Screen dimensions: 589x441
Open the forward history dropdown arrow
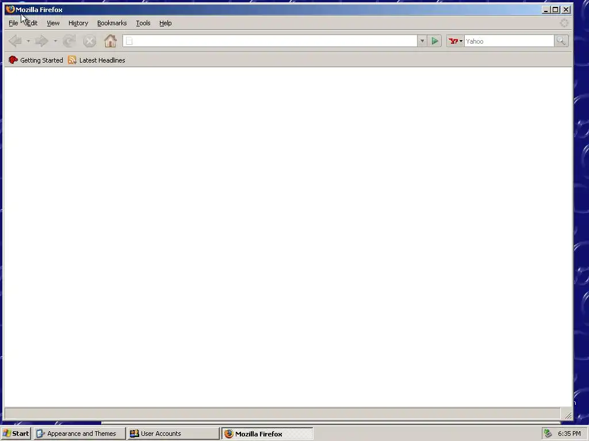pyautogui.click(x=55, y=41)
